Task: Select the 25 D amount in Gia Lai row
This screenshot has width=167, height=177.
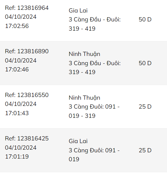Action: [x=145, y=150]
